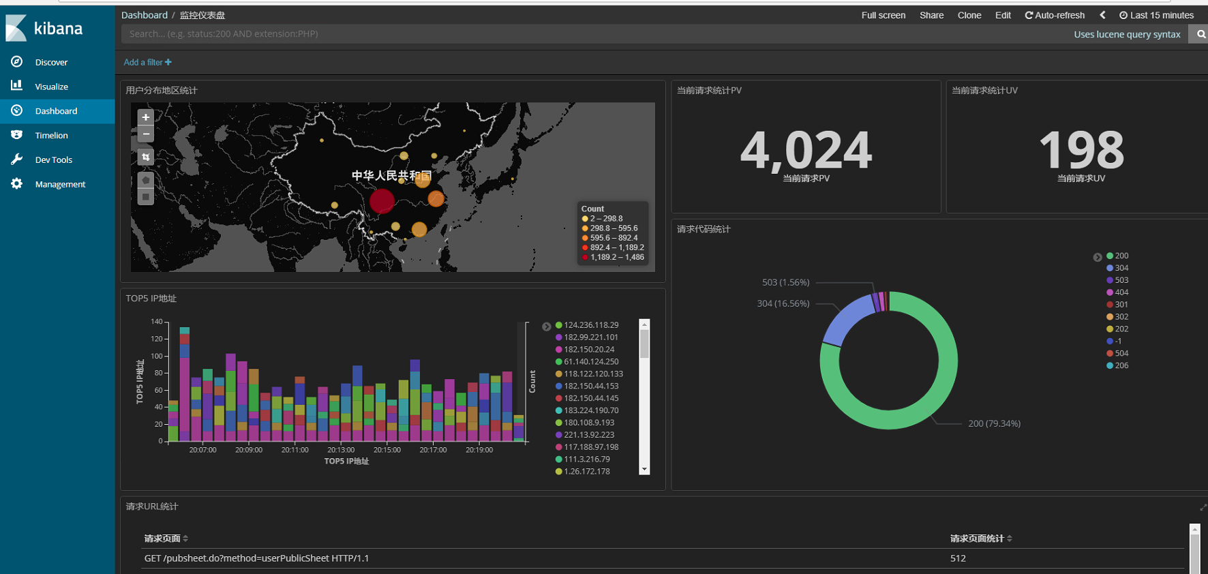Screen dimensions: 1208x574
Task: Toggle the 200 status code legend entry
Action: [1117, 256]
